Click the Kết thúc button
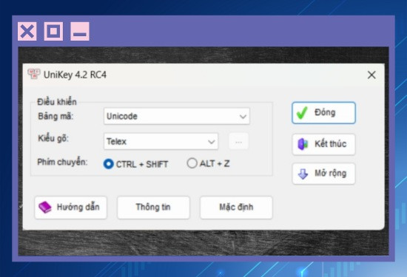This screenshot has width=407, height=277. coord(323,144)
